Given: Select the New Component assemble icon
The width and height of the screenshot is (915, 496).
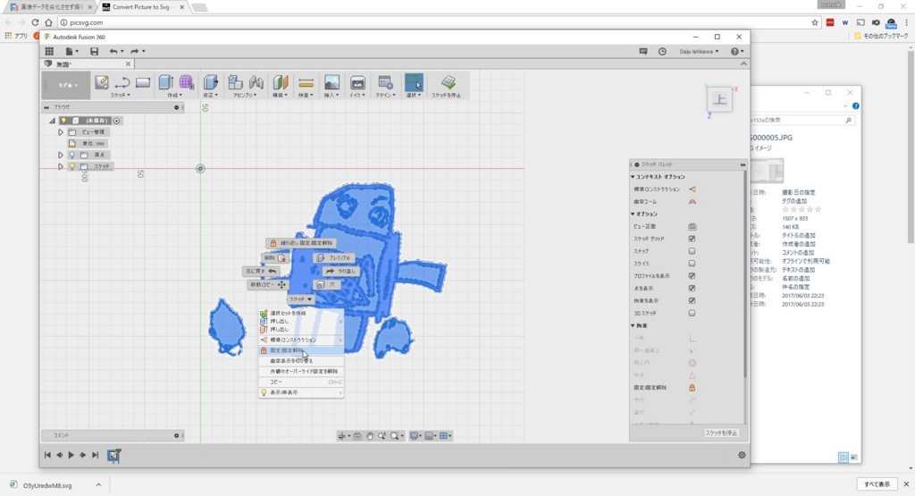Looking at the screenshot, I should [x=235, y=82].
